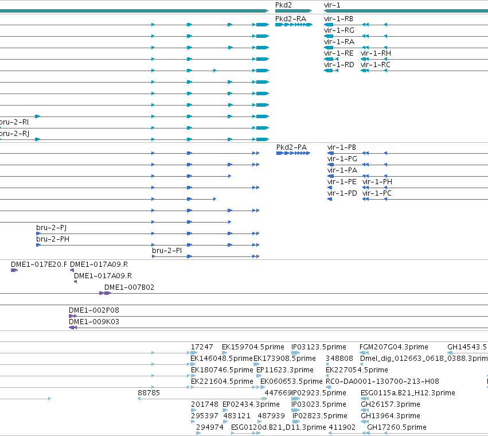Viewport: 488px width, 436px height.
Task: Click the GH13964.3prime label
Action: [x=391, y=416]
